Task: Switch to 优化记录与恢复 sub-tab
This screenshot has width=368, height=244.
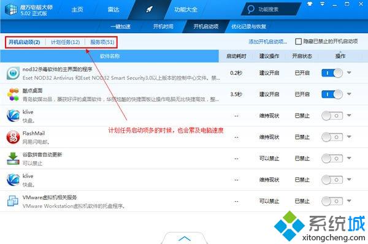Action: point(248,26)
